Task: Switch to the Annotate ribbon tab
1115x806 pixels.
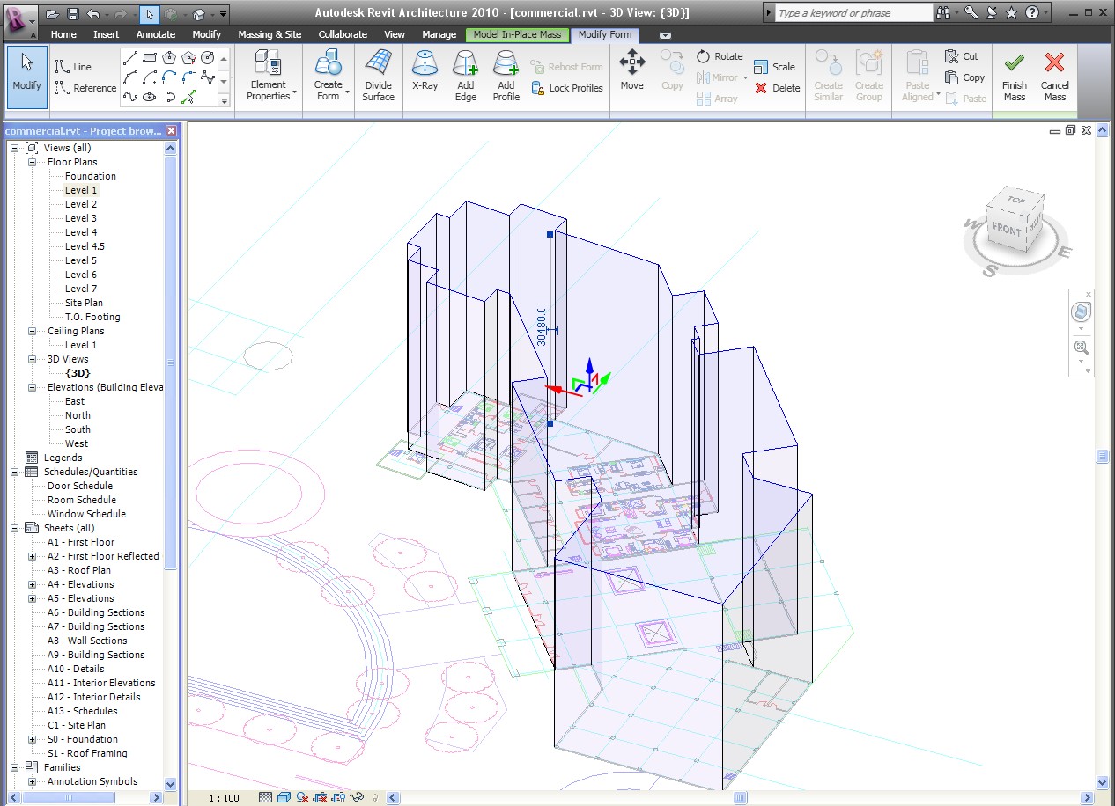Action: coord(156,34)
